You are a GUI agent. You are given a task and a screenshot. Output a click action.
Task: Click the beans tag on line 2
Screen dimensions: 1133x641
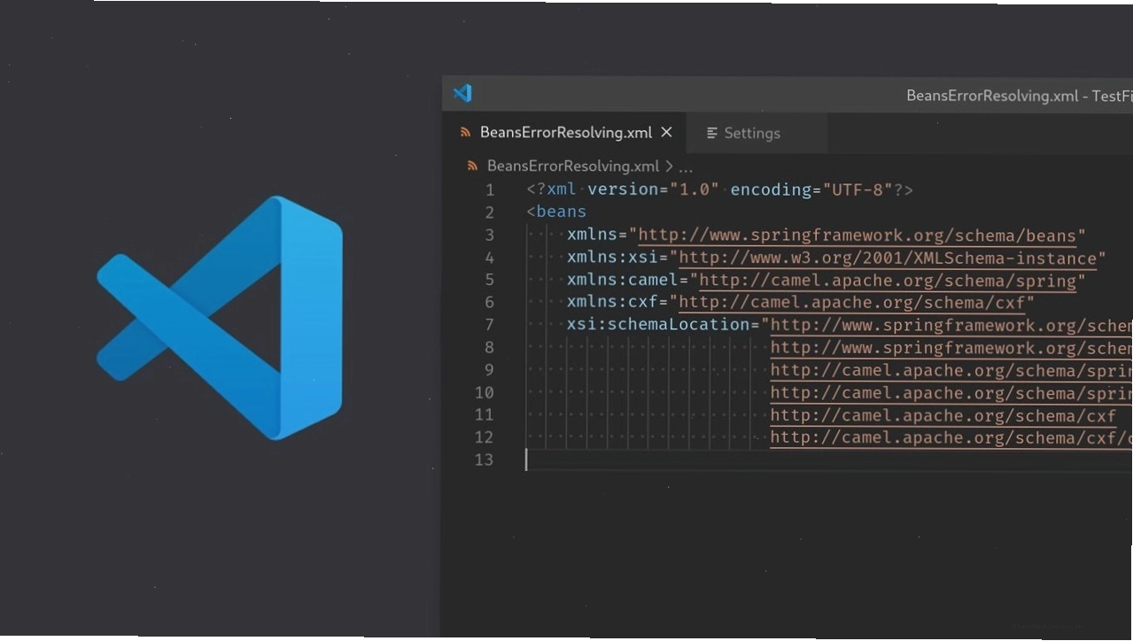(561, 212)
